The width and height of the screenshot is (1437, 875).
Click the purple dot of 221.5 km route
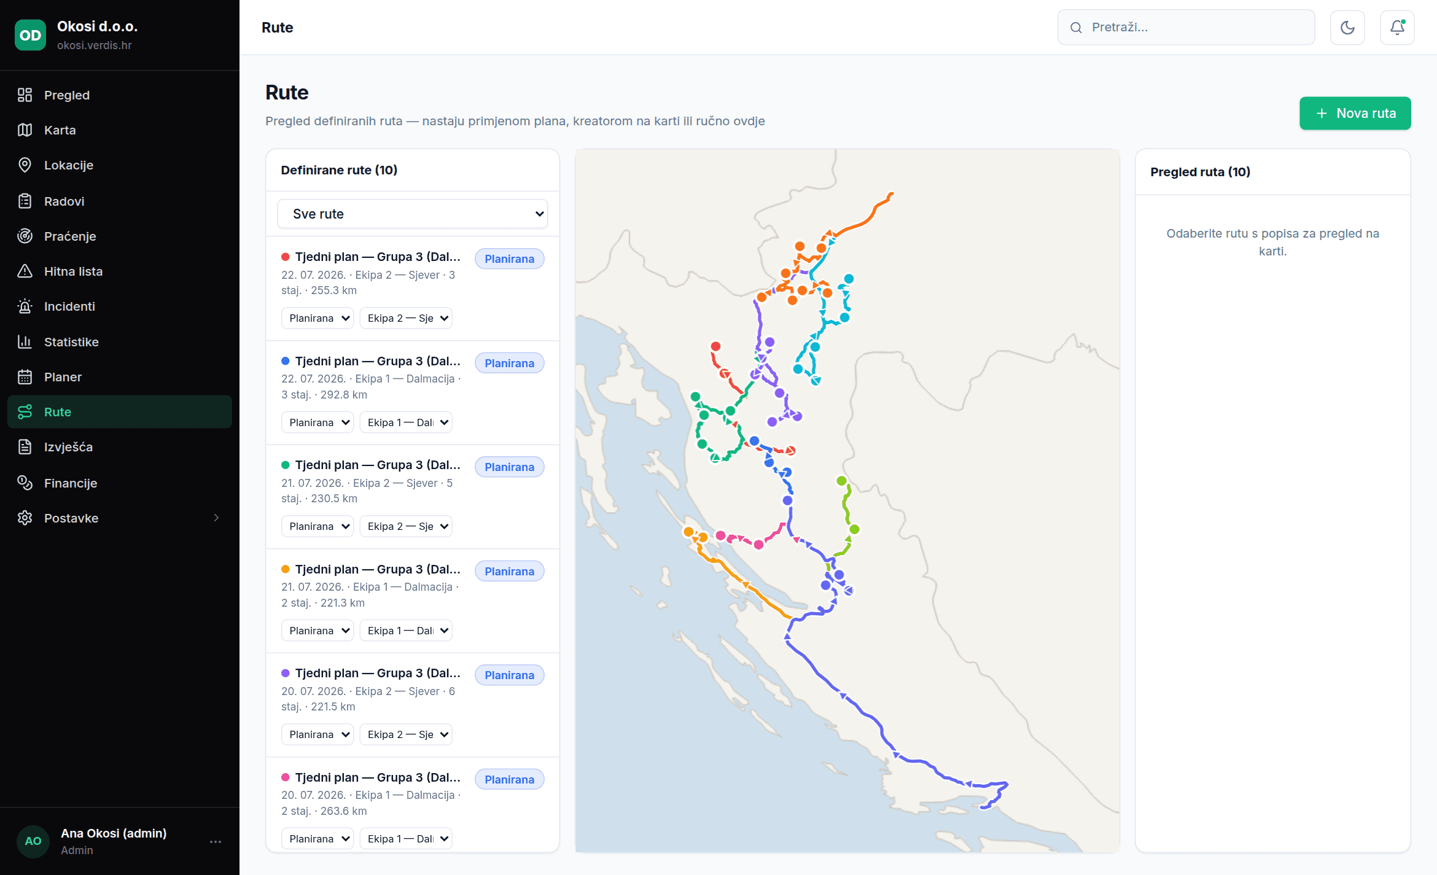click(286, 673)
